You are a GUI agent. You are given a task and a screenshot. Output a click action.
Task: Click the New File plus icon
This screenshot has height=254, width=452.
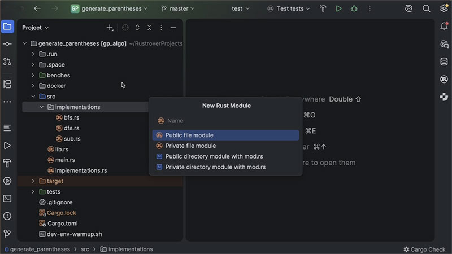coord(110,28)
